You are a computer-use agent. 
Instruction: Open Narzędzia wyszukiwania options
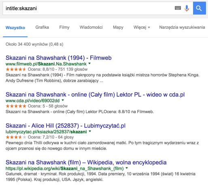[x=182, y=27]
